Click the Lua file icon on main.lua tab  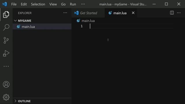[x=110, y=13]
